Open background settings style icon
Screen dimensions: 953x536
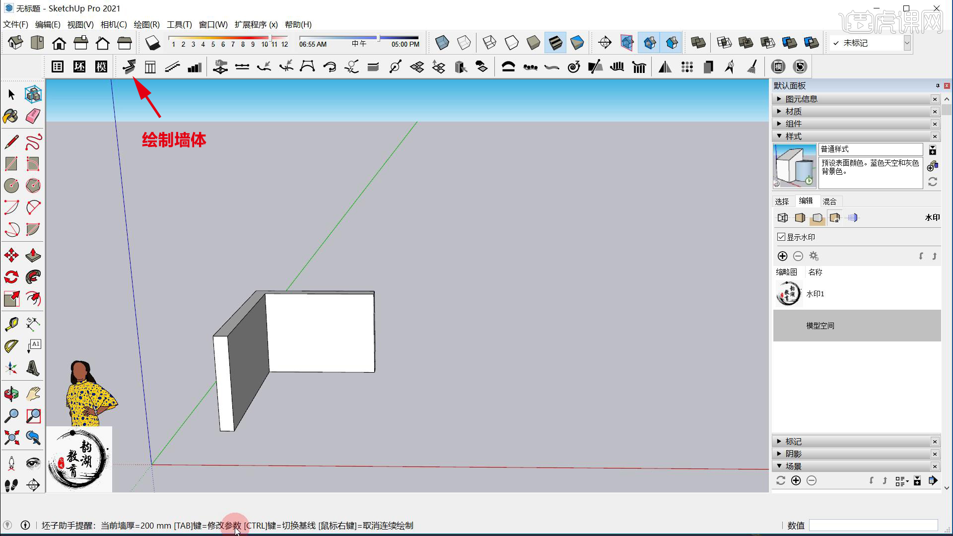point(817,218)
